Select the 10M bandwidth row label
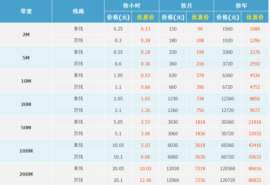Screen dimensions: 270x185 click(26, 81)
